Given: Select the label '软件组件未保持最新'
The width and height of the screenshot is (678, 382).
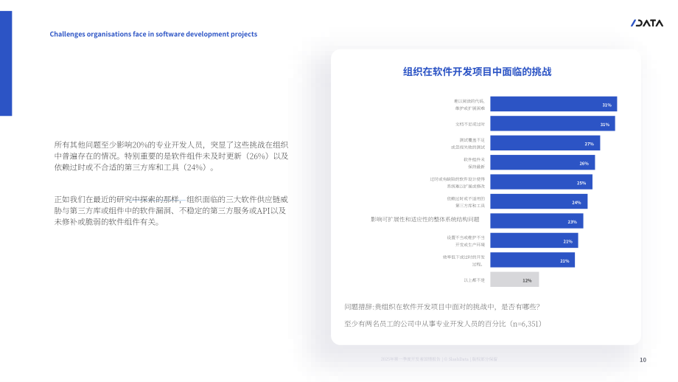Looking at the screenshot, I should pyautogui.click(x=475, y=163).
